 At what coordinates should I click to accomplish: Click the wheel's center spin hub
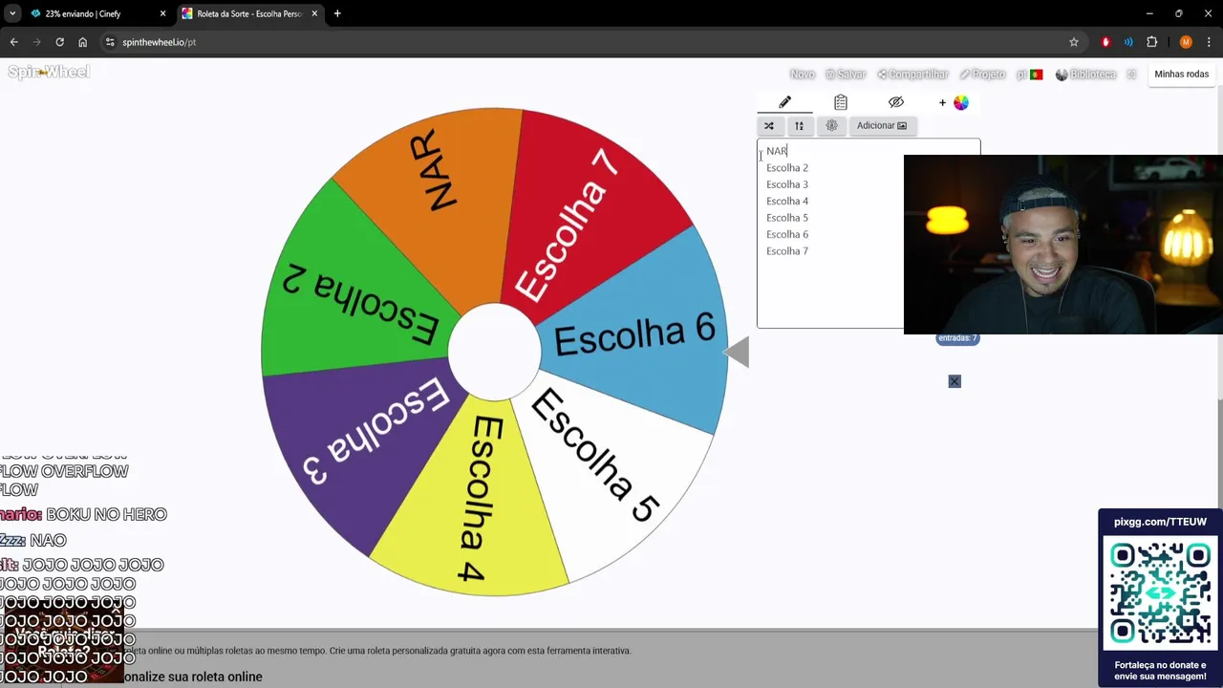(x=494, y=352)
